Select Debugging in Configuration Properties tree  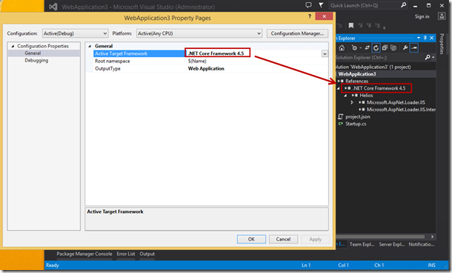(x=36, y=60)
